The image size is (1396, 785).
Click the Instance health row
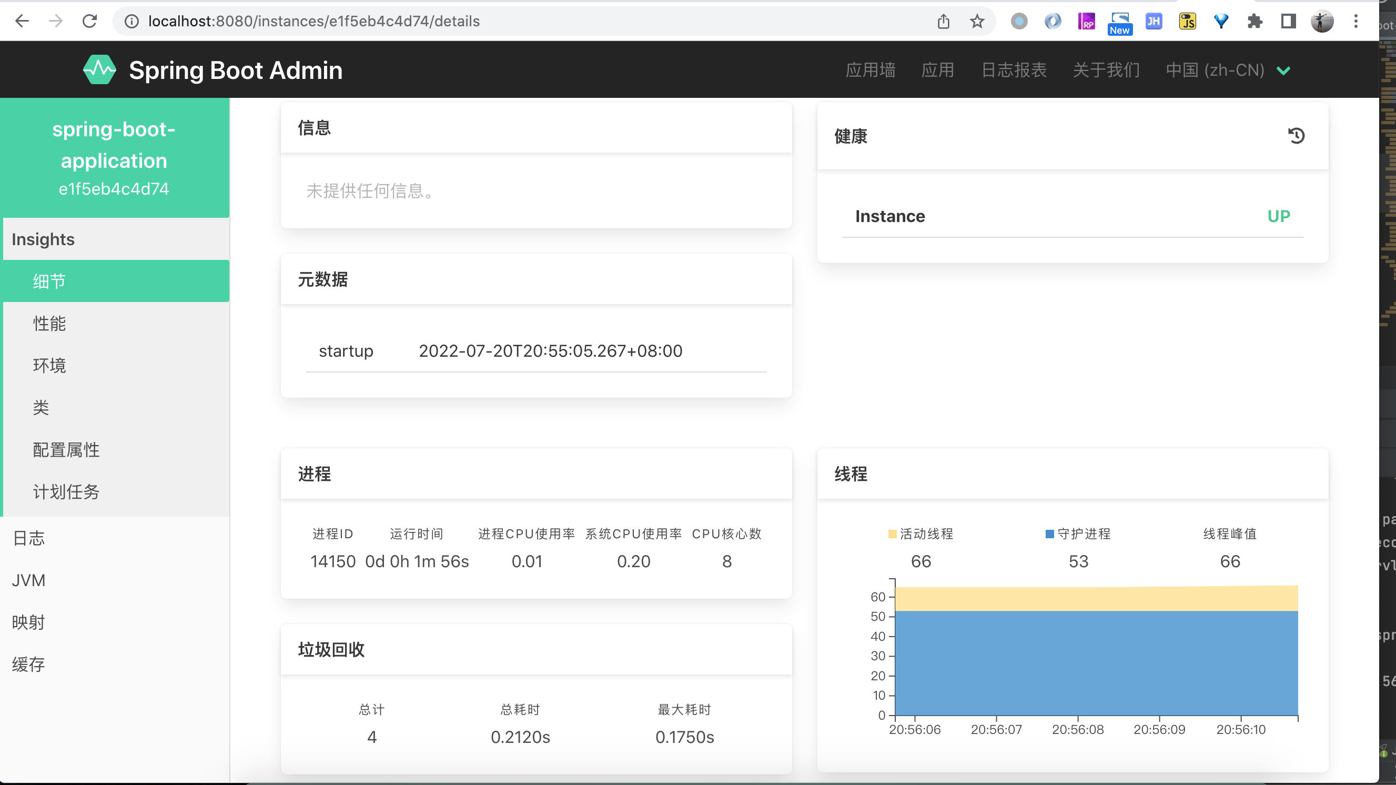click(1073, 216)
